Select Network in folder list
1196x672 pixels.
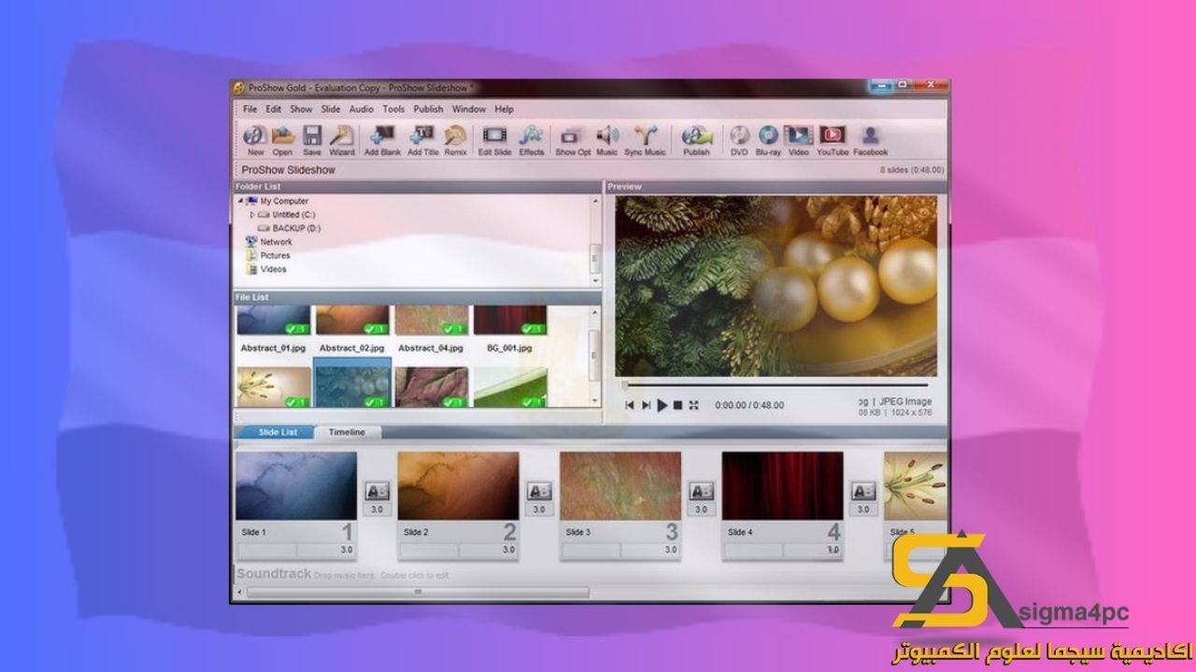(276, 242)
